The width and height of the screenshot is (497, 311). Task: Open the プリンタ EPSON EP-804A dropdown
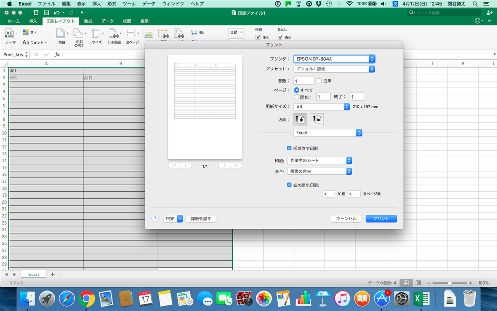(334, 59)
